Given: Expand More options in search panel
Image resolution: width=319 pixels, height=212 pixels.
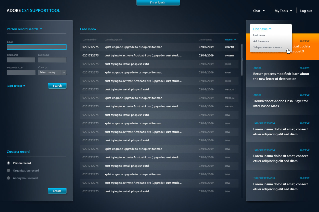Looking at the screenshot, I should click(x=16, y=86).
